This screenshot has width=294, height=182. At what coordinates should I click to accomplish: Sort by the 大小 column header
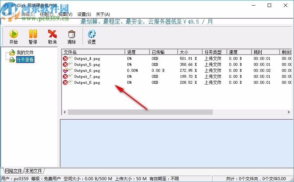(x=190, y=52)
